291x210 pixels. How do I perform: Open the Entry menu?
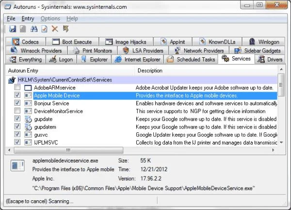coord(28,18)
